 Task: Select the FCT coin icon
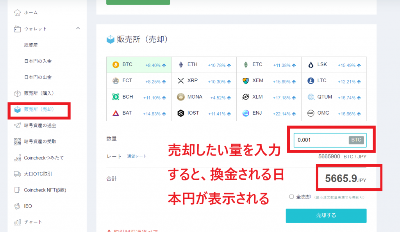[116, 81]
